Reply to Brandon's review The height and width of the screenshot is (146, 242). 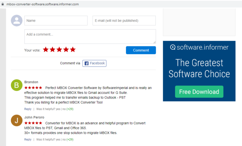tap(28, 109)
